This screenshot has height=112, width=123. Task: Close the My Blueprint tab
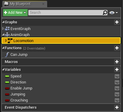pyautogui.click(x=43, y=4)
